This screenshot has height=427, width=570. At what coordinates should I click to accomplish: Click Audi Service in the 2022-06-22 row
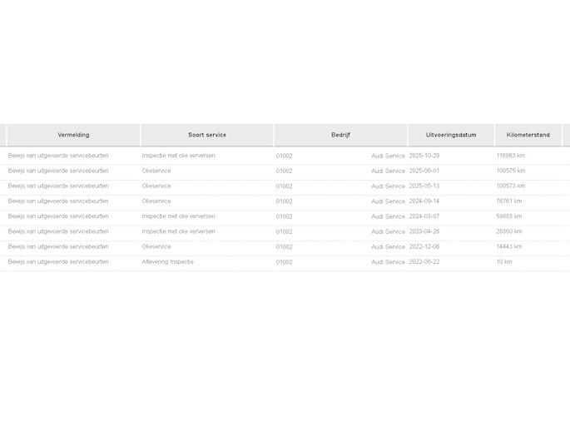click(388, 262)
